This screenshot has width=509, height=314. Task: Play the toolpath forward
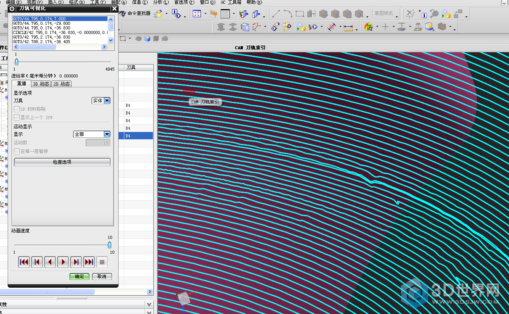(x=63, y=262)
